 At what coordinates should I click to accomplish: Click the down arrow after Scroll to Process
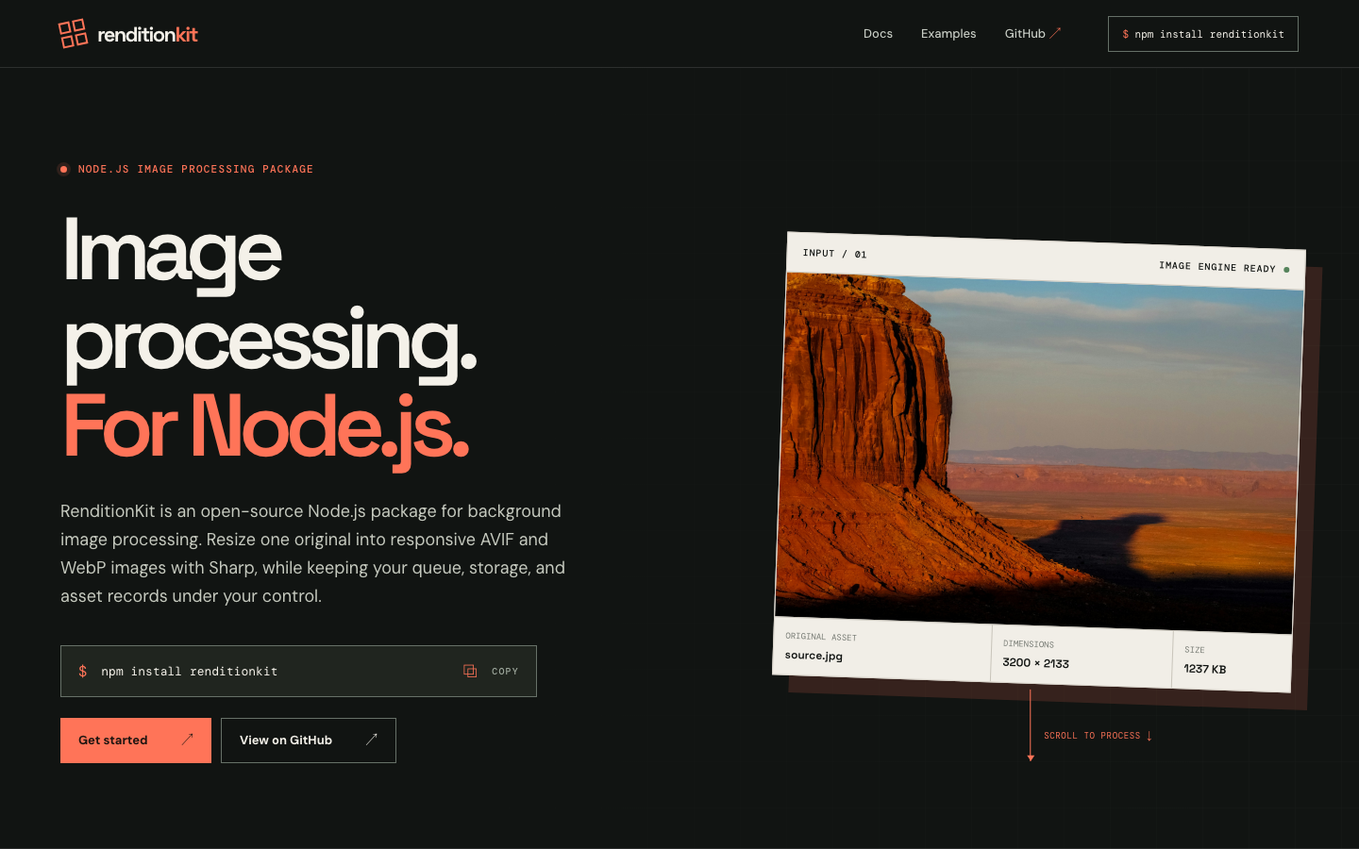tap(1149, 736)
